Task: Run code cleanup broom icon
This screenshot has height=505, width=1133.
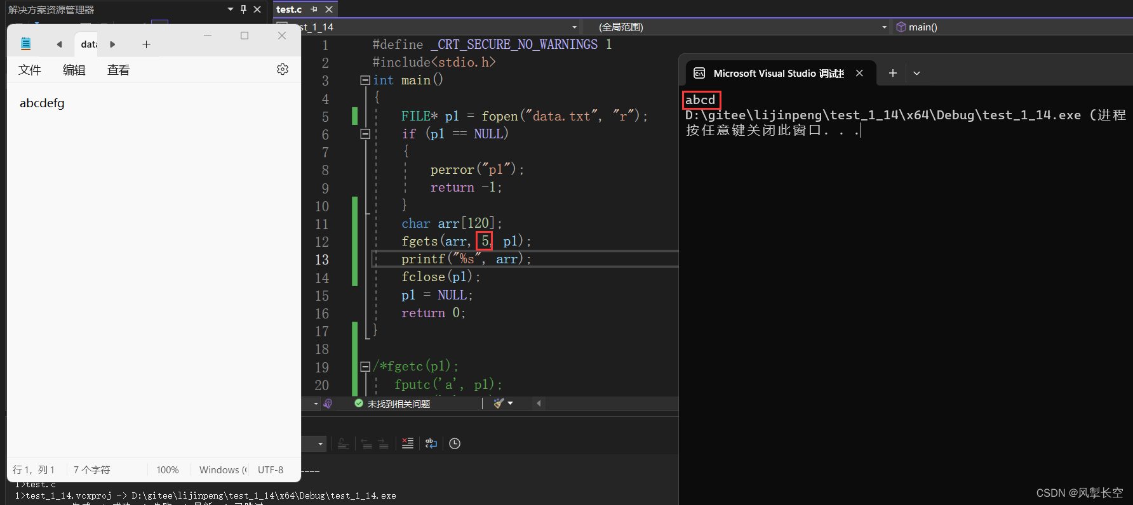Action: point(499,403)
